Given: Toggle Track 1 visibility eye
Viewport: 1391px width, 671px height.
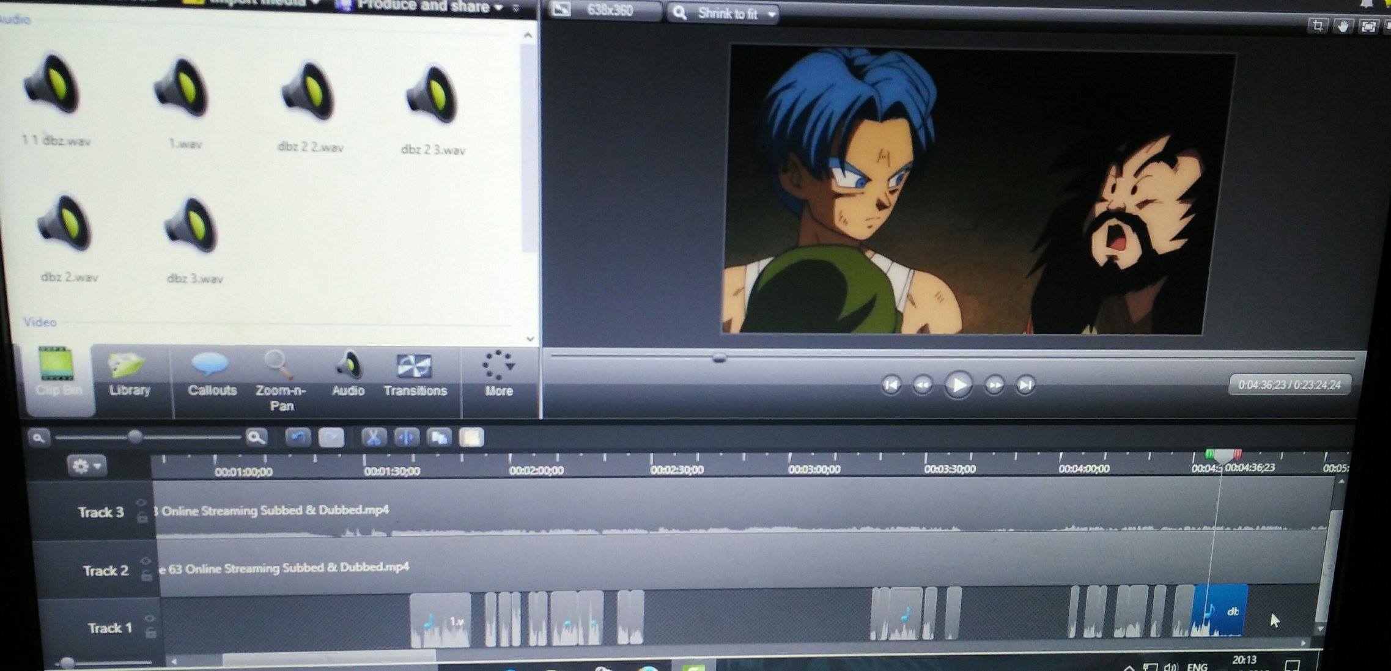Looking at the screenshot, I should pos(150,618).
